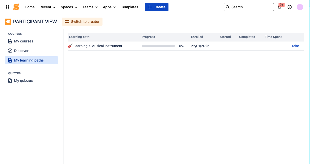This screenshot has height=164, width=310.
Task: Expand the Apps dropdown
Action: coord(110,7)
